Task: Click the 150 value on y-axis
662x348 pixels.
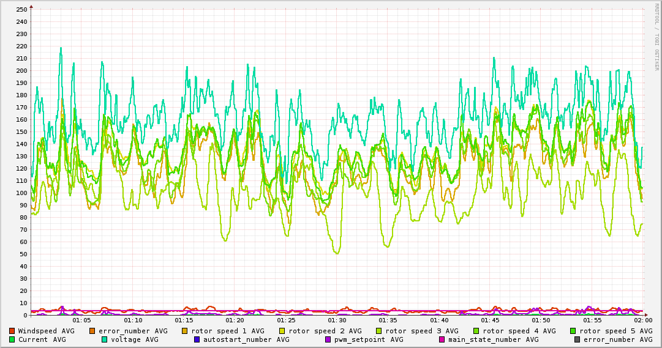Action: pos(21,131)
